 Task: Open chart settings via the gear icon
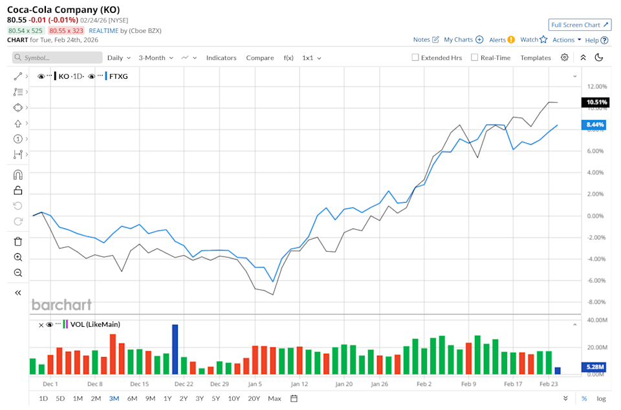(564, 57)
